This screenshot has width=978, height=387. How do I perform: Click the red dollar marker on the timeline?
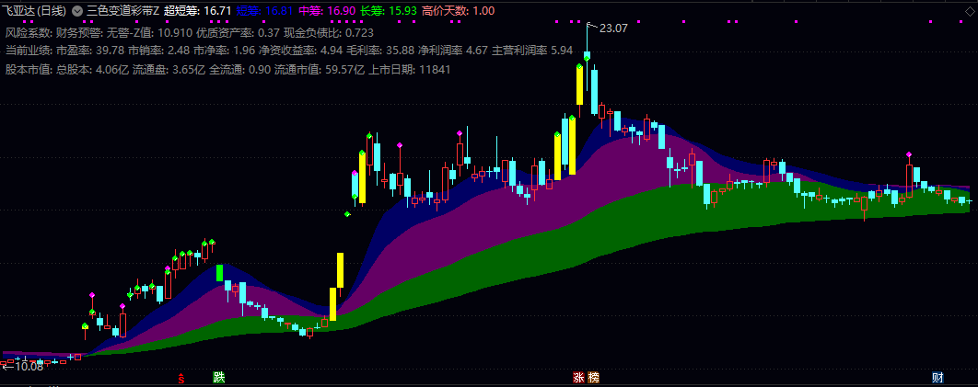point(181,378)
